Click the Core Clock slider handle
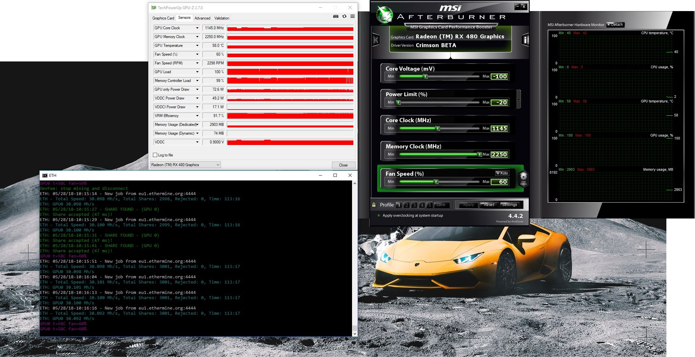 click(x=438, y=128)
